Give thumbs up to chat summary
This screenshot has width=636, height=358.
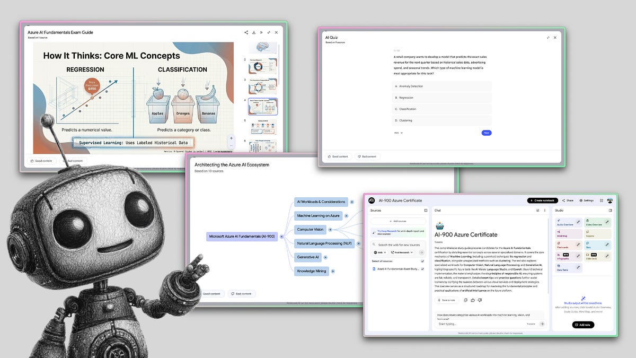(x=473, y=300)
